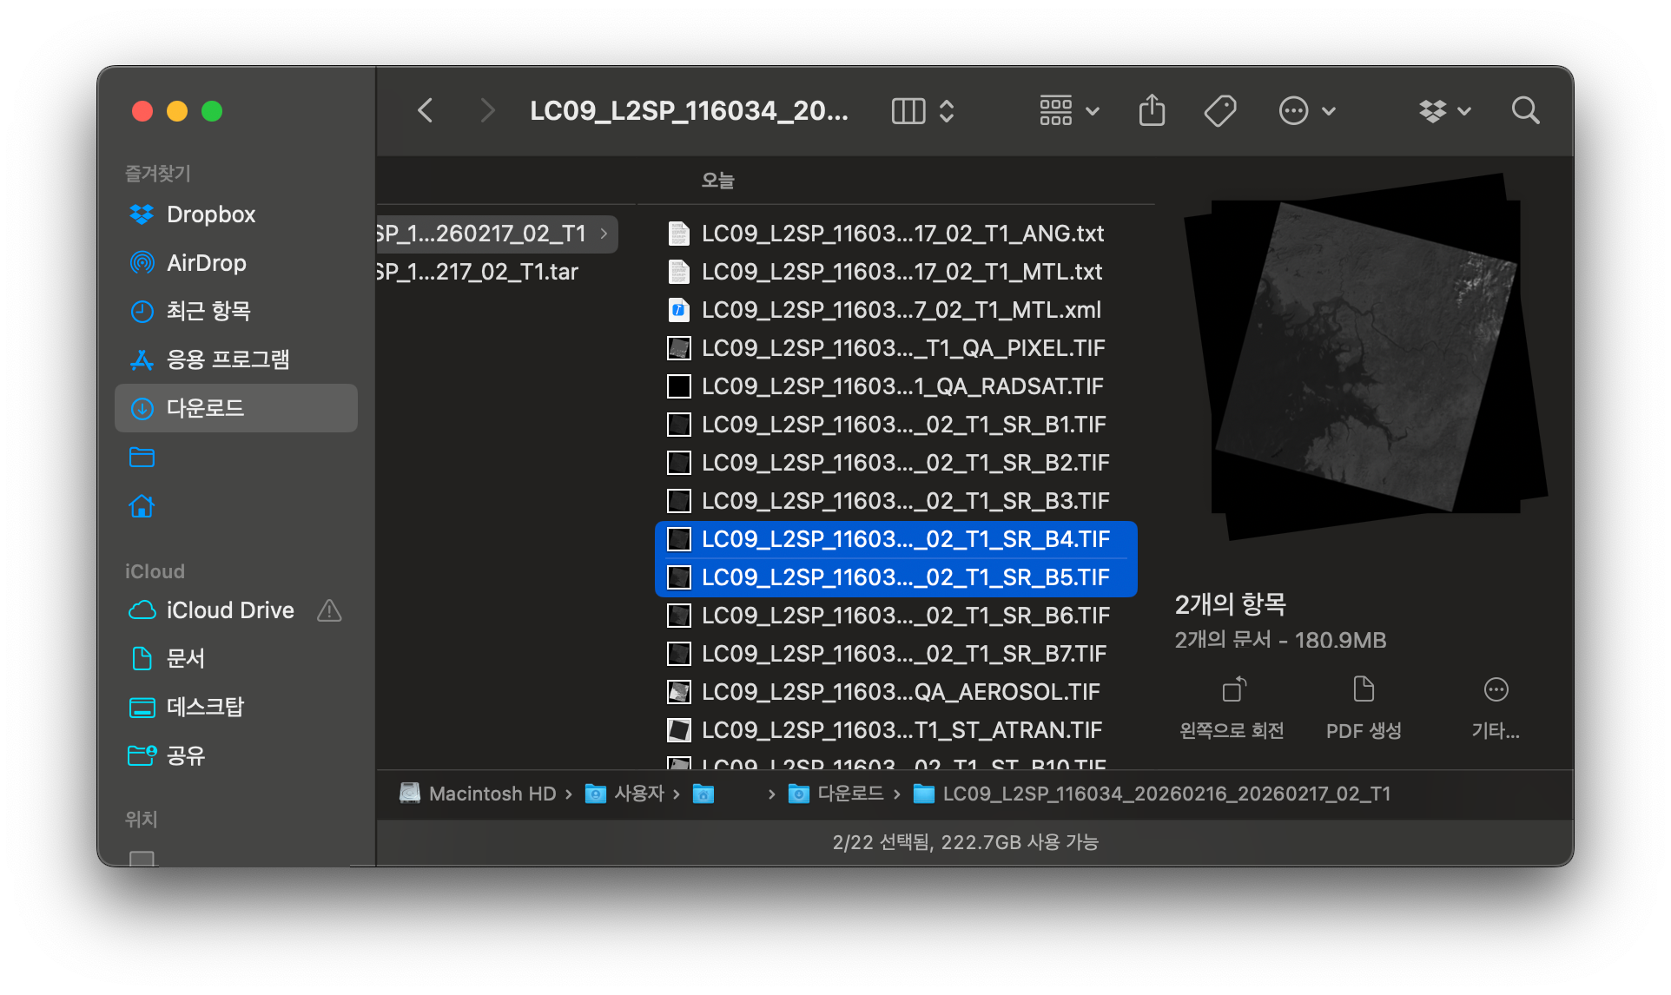The image size is (1671, 995).
Task: Create a PDF with the PDF 생성 icon
Action: [x=1364, y=705]
